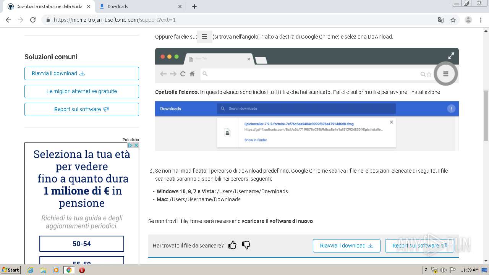Open the Chrome three-dot menu
This screenshot has height=275, width=489.
click(481, 20)
